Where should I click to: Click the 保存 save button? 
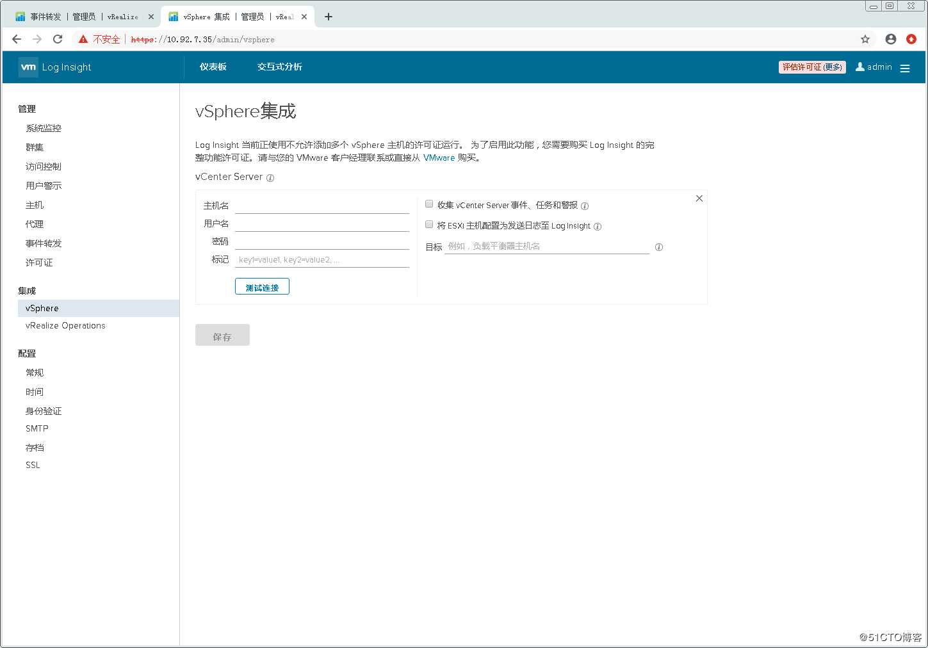tap(222, 335)
